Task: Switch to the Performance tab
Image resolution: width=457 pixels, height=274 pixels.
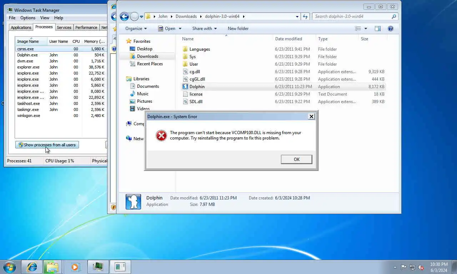Action: 86,27
